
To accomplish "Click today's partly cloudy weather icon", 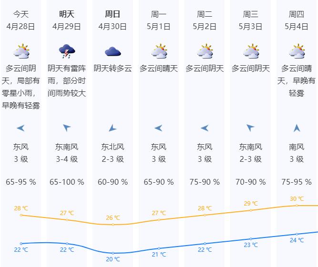I will [x=21, y=51].
